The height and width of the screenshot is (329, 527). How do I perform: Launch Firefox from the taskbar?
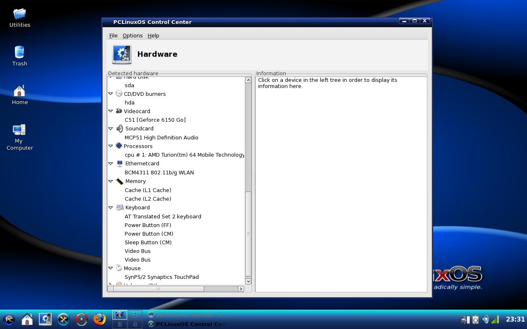click(100, 320)
